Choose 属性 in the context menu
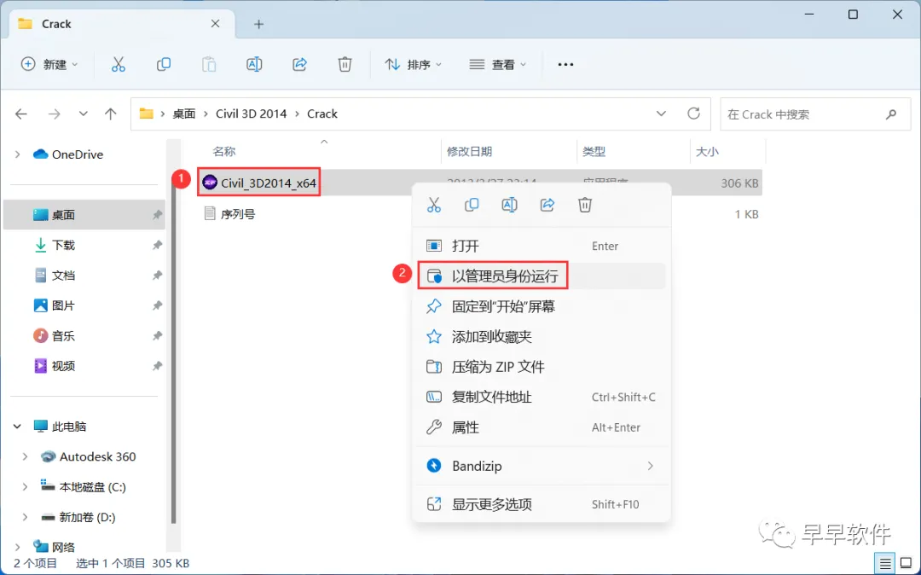Image resolution: width=921 pixels, height=575 pixels. click(x=542, y=427)
